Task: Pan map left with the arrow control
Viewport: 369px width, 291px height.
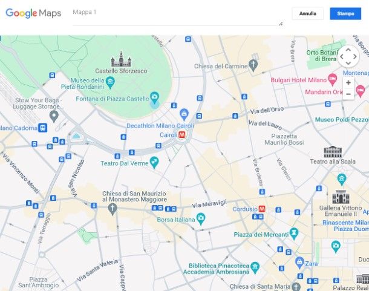Action: click(x=342, y=56)
